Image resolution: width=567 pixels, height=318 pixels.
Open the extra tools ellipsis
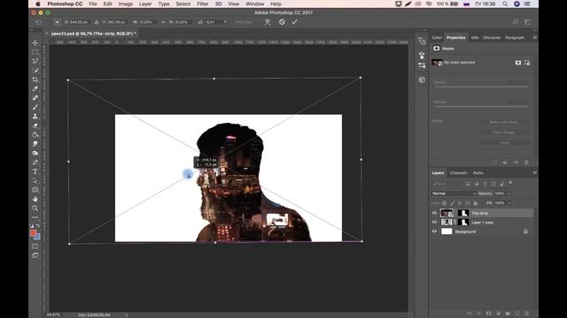coord(35,217)
